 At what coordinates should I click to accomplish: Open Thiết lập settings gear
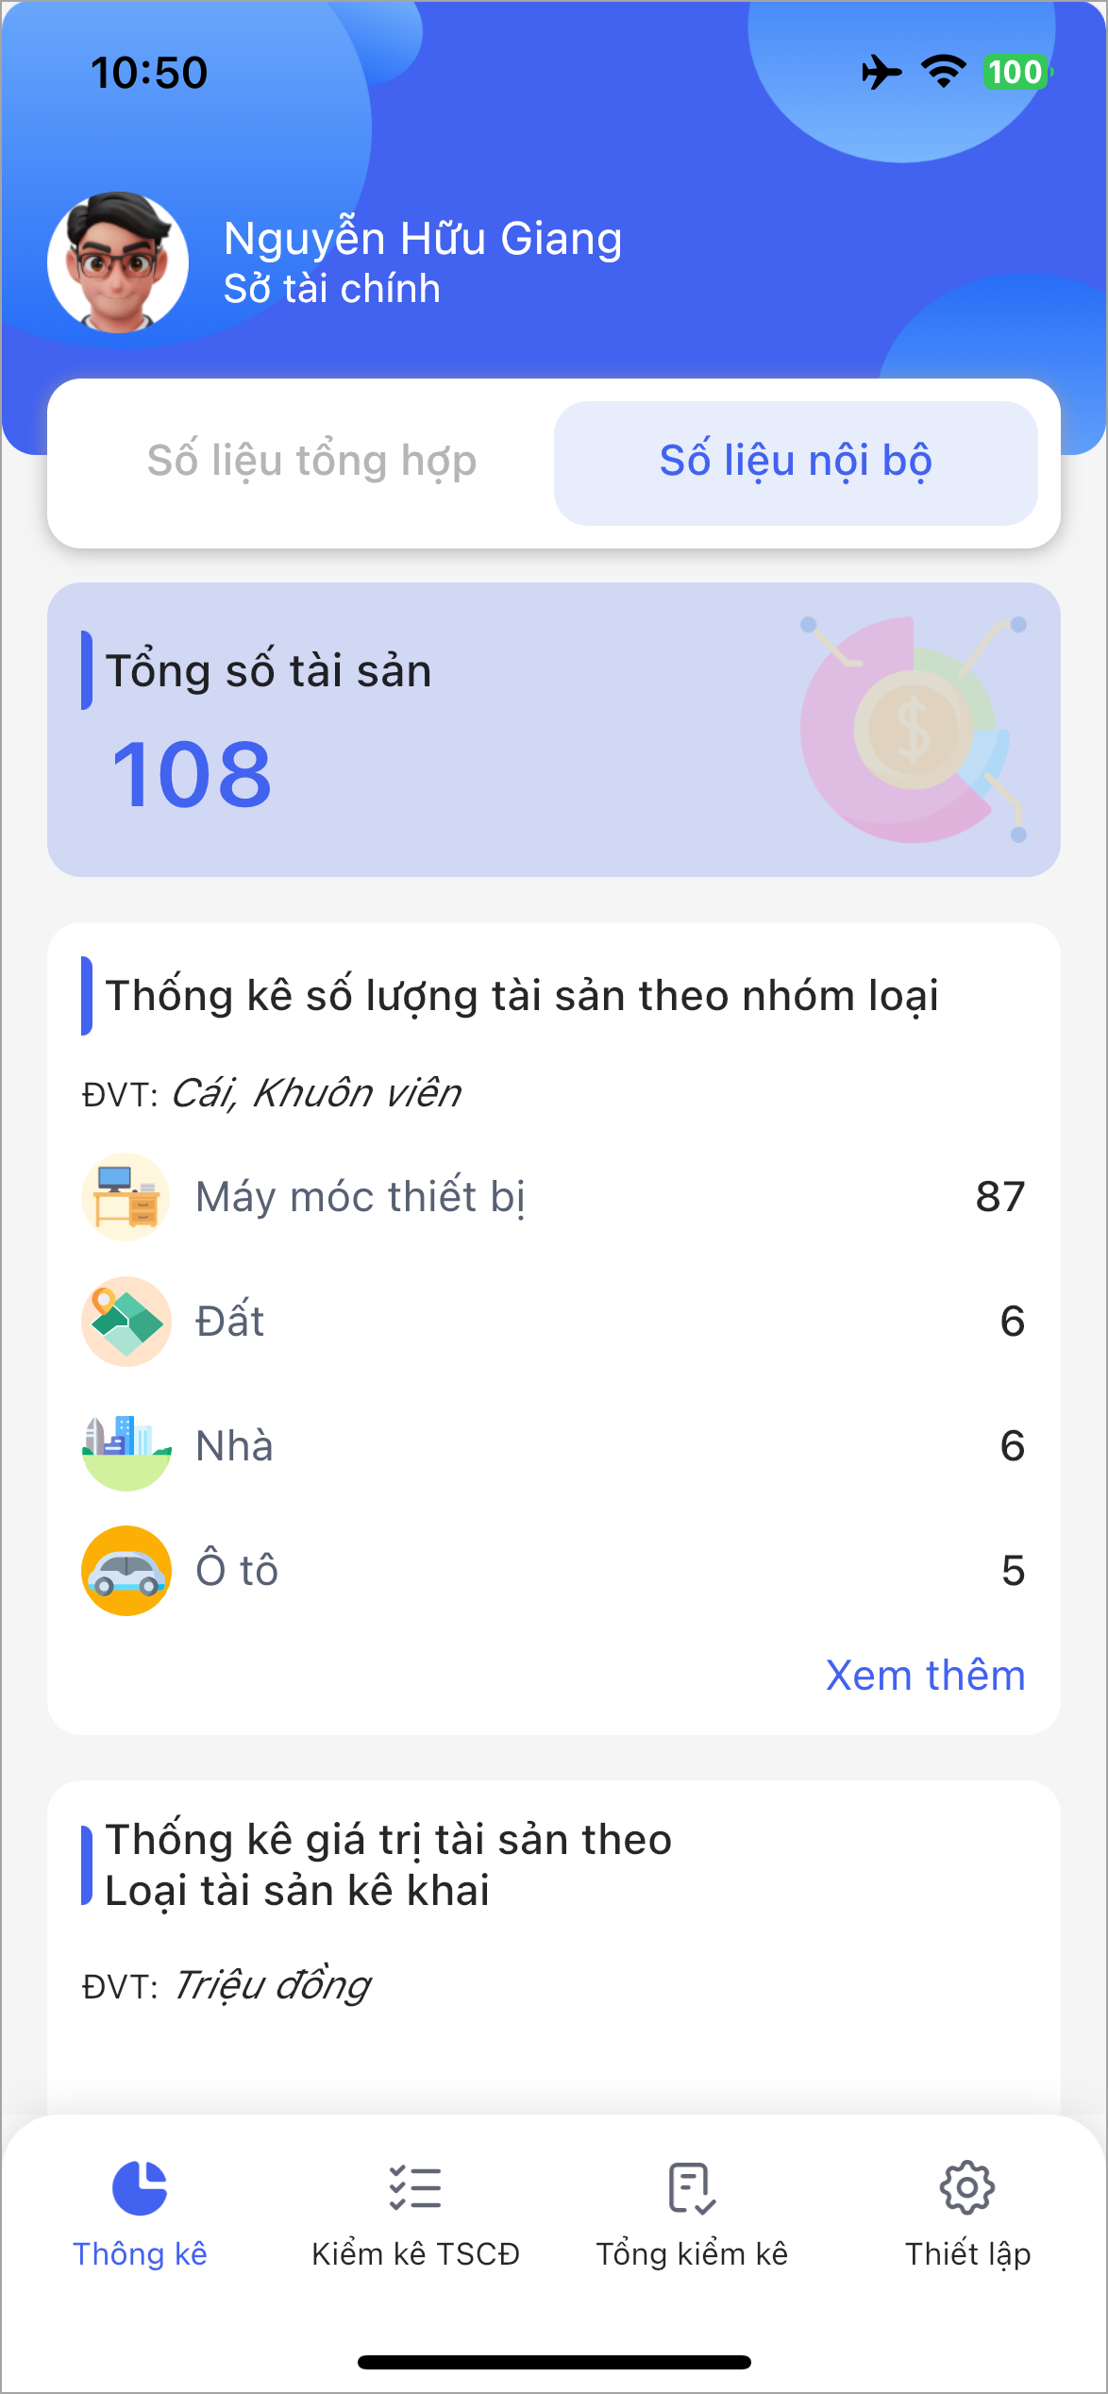(967, 2188)
